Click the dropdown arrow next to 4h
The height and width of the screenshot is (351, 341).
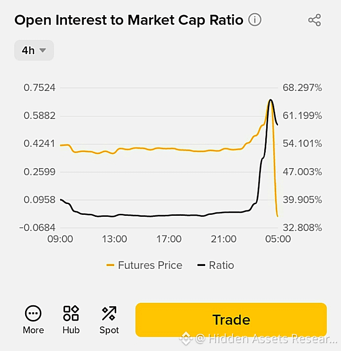(43, 50)
